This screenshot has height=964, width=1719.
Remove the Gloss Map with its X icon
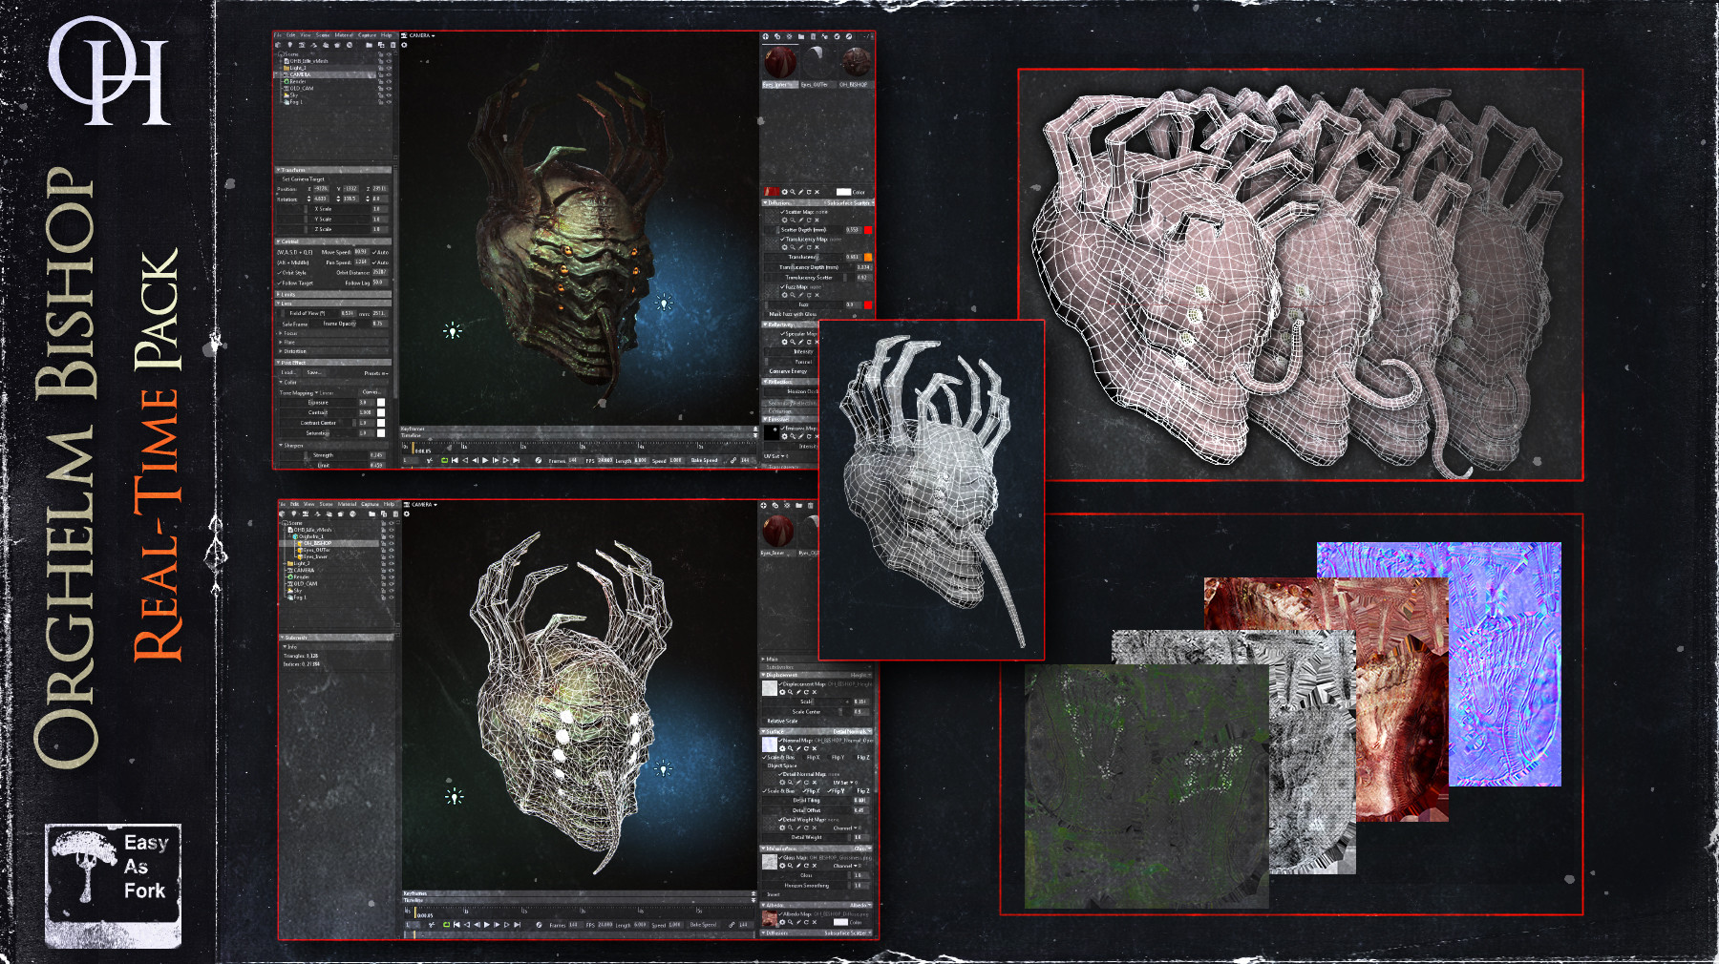[813, 867]
